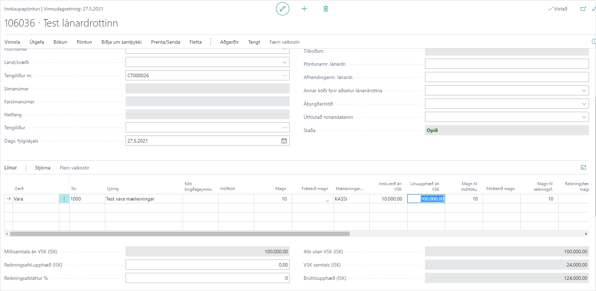Click the Mælieiningar cell KASSI

coord(352,199)
